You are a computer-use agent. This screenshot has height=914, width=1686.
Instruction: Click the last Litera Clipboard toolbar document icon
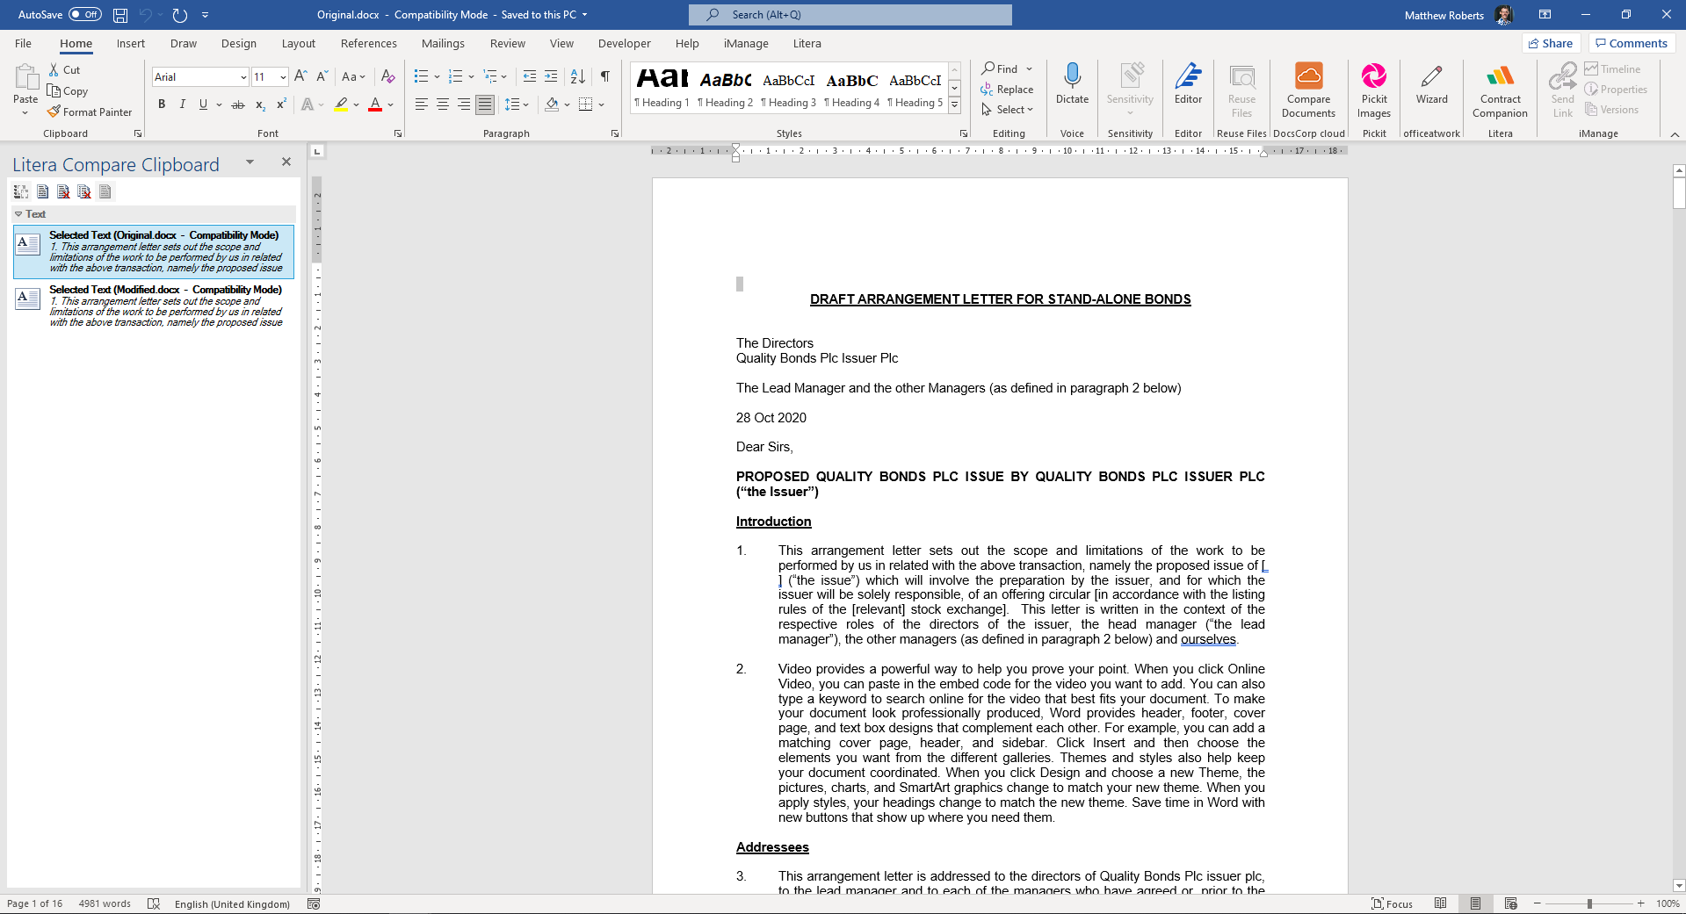coord(105,191)
